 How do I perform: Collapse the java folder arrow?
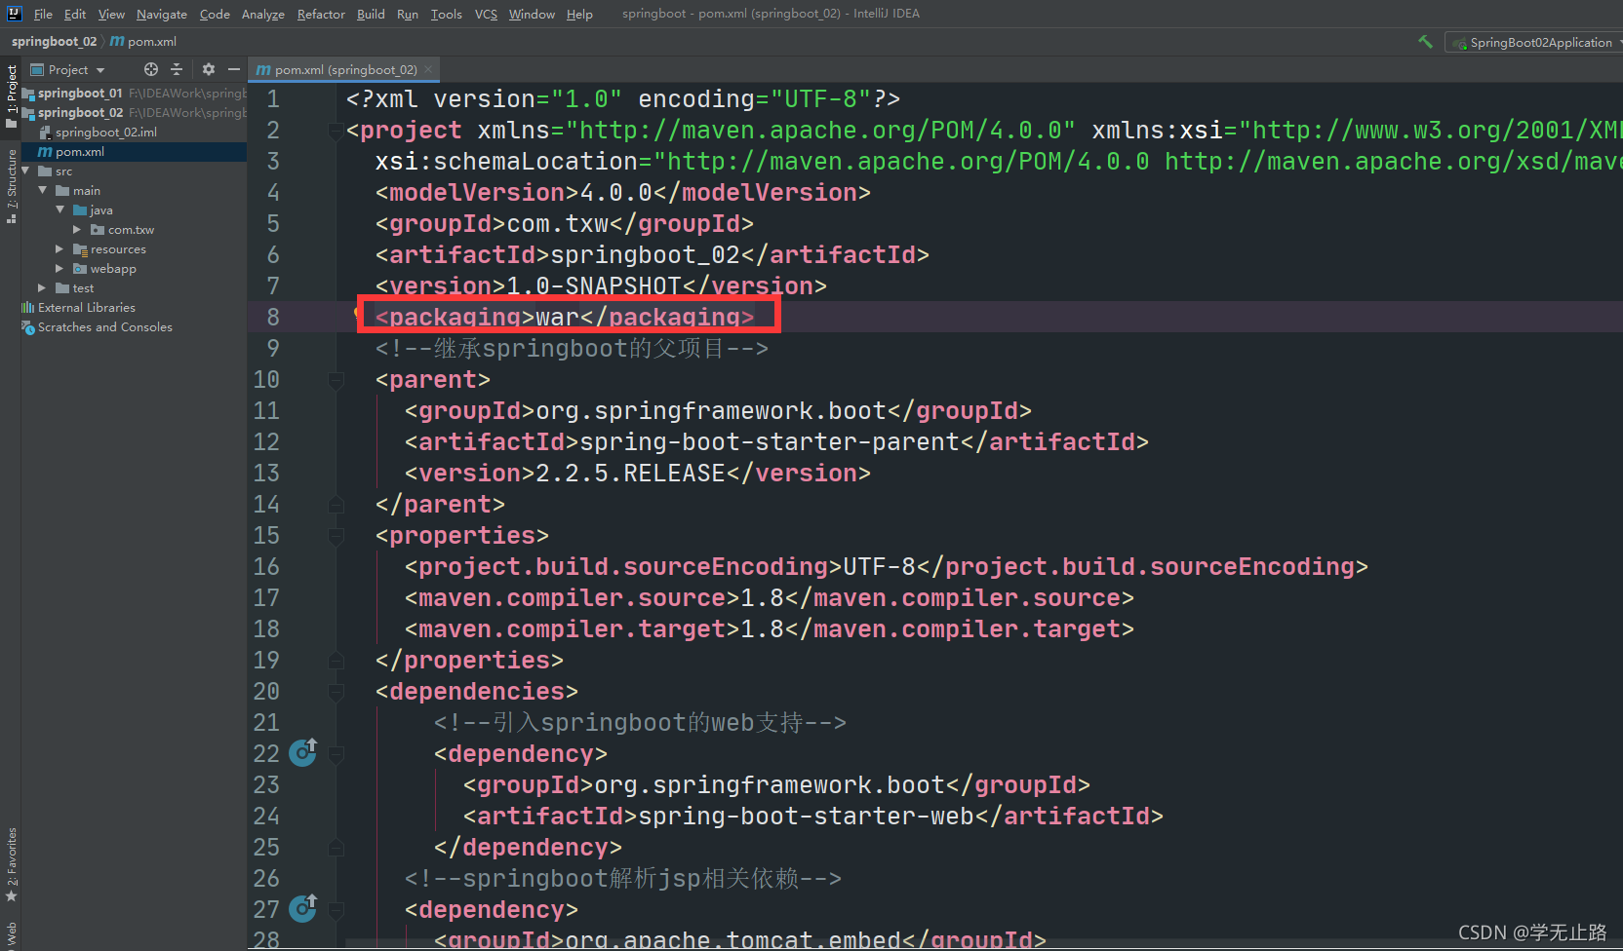[x=60, y=209]
